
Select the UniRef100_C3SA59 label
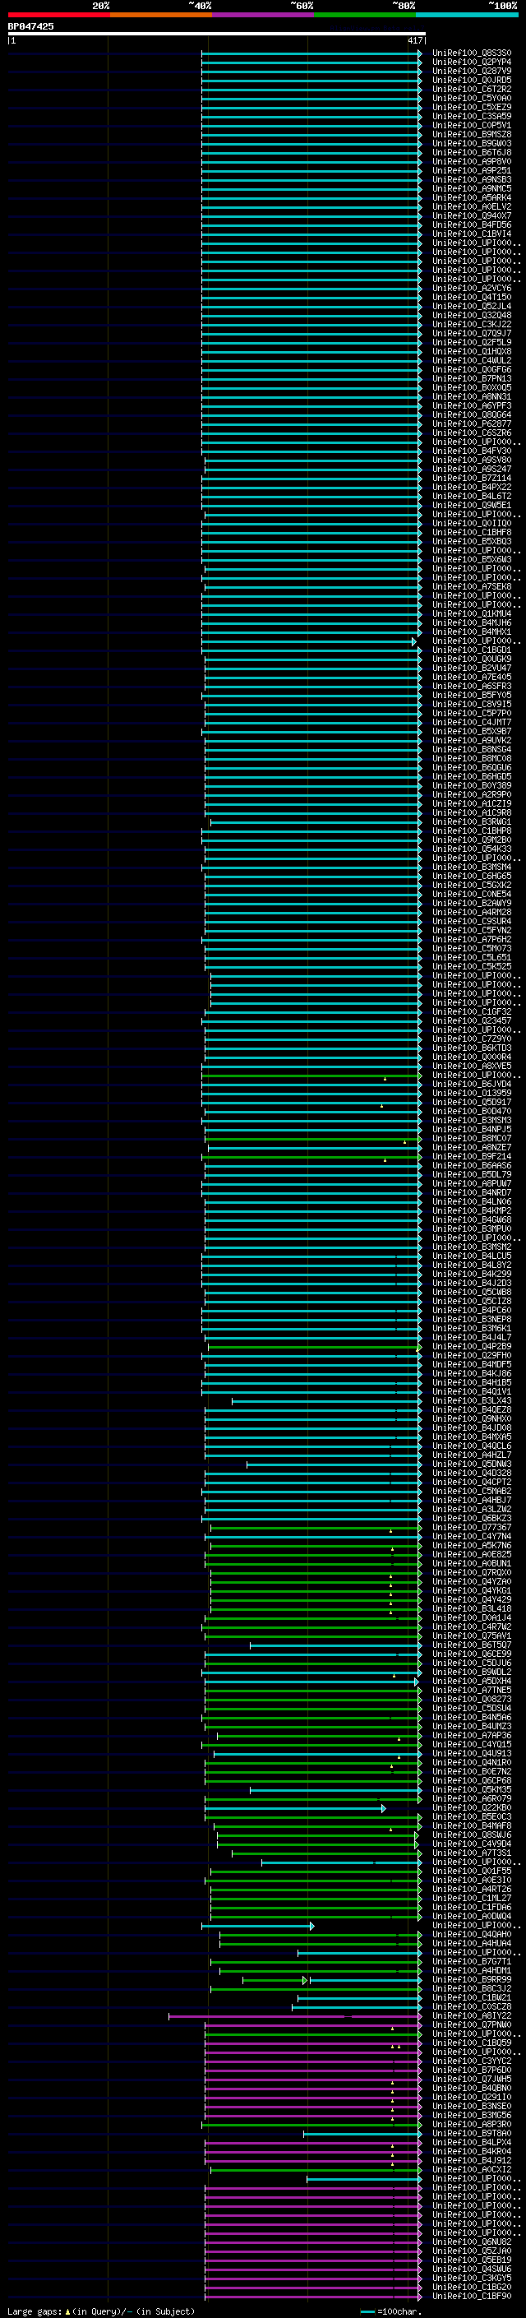tap(471, 116)
